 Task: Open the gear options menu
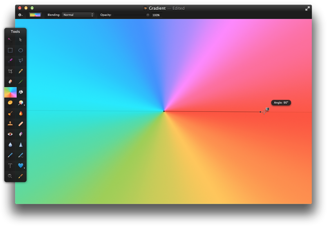point(20,15)
